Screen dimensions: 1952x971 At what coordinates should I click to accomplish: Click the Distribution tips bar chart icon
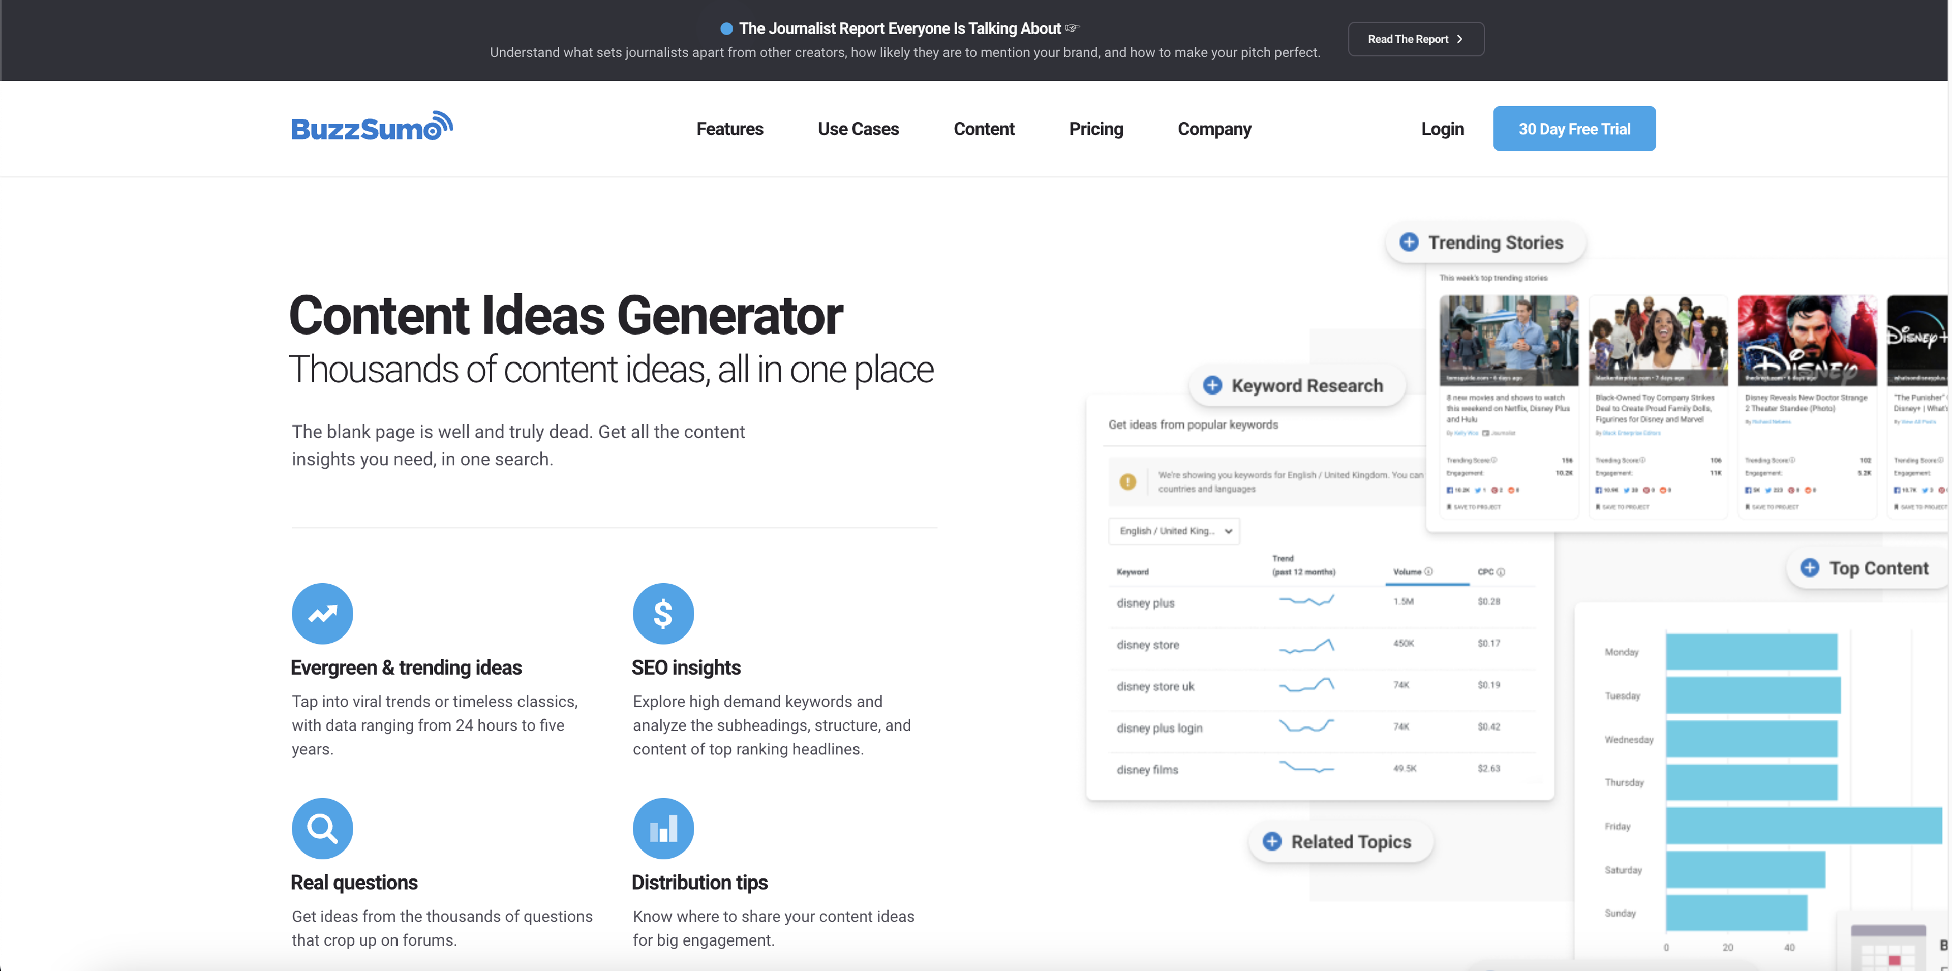click(663, 829)
